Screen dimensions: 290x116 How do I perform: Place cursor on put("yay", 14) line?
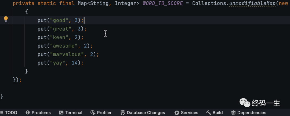[60, 63]
